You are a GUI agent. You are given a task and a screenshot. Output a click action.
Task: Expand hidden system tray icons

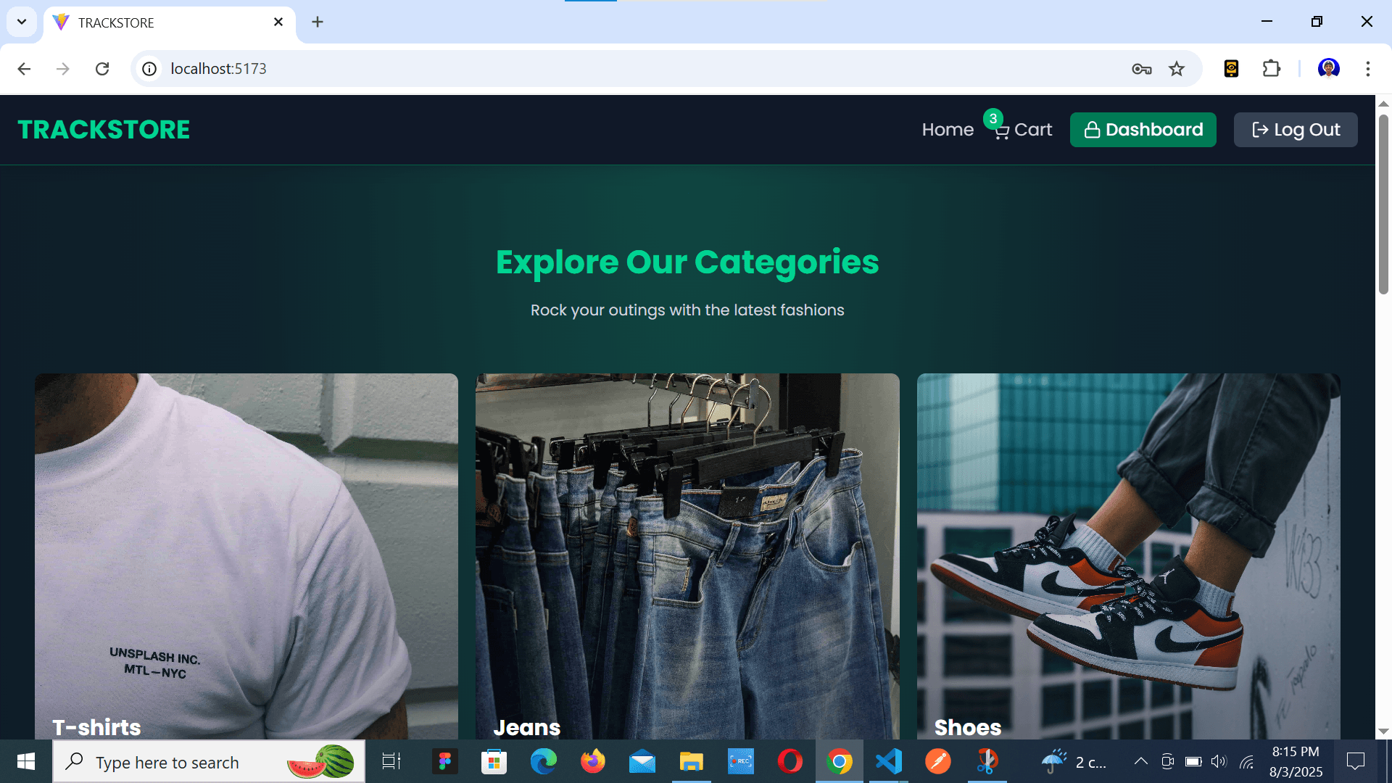[x=1140, y=761]
